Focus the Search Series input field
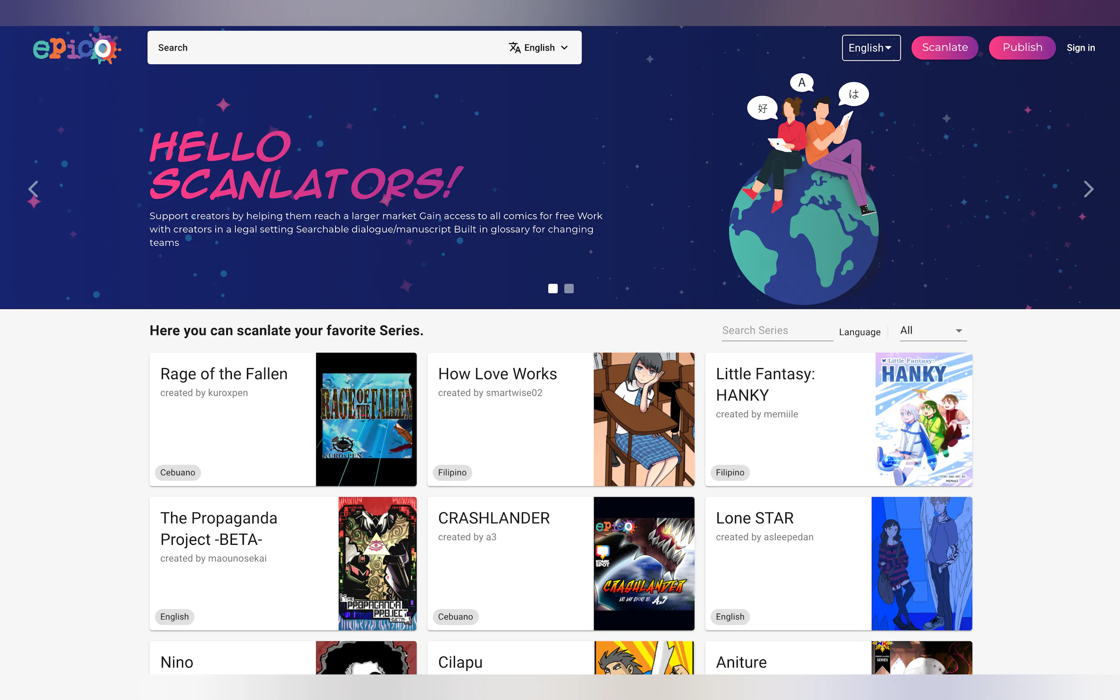This screenshot has height=700, width=1120. tap(777, 331)
